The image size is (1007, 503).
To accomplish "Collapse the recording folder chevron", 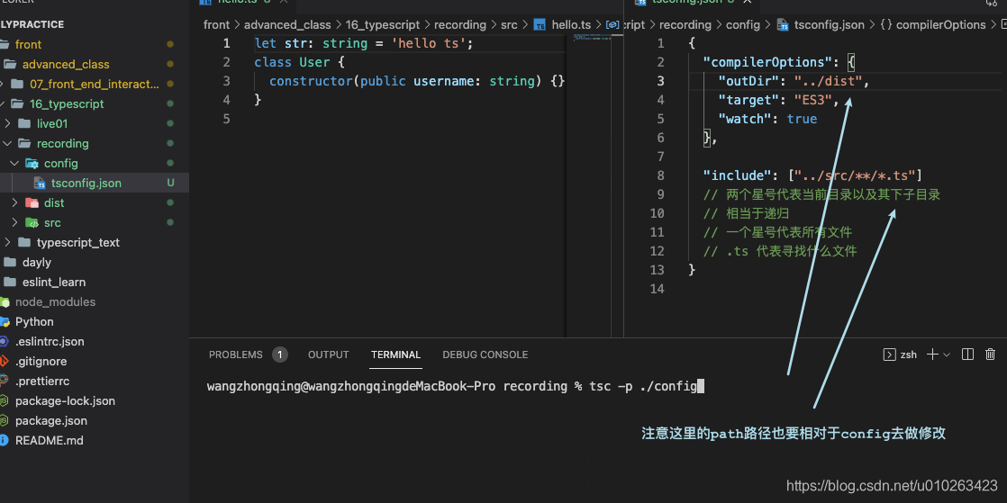I will (x=7, y=143).
